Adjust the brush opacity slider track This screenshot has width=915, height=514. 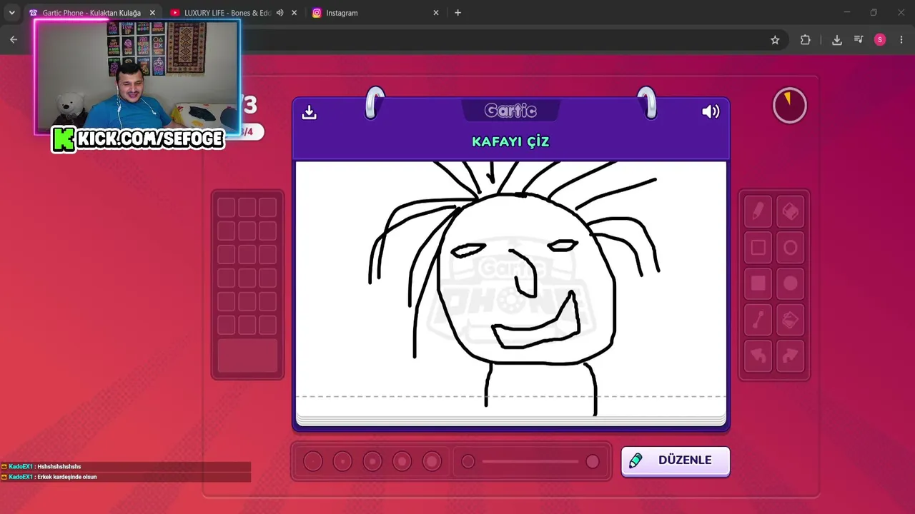(x=530, y=462)
